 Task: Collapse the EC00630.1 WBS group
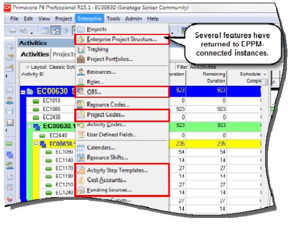click(x=29, y=127)
